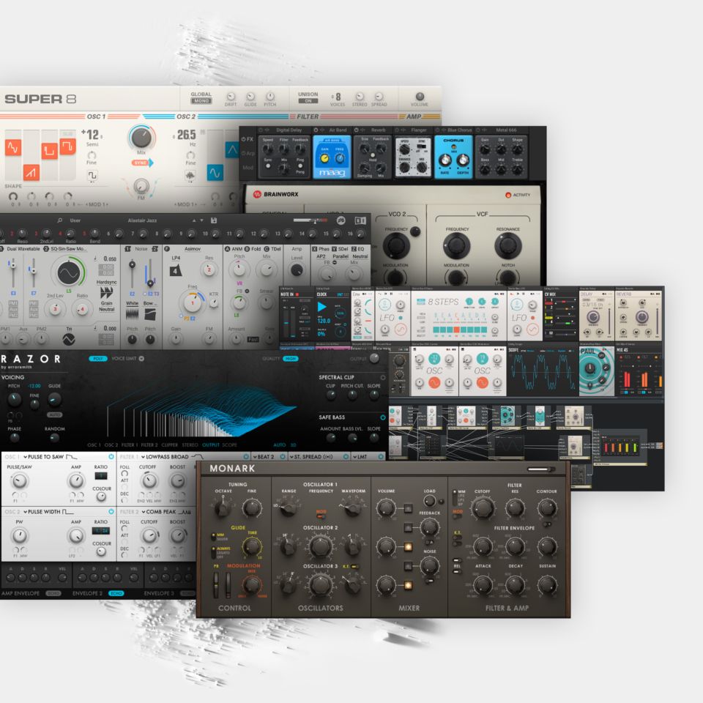The image size is (703, 703).
Task: Click the Blue Chorus effect module
Action: tap(453, 157)
